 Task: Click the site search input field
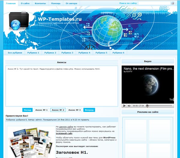(x=154, y=3)
